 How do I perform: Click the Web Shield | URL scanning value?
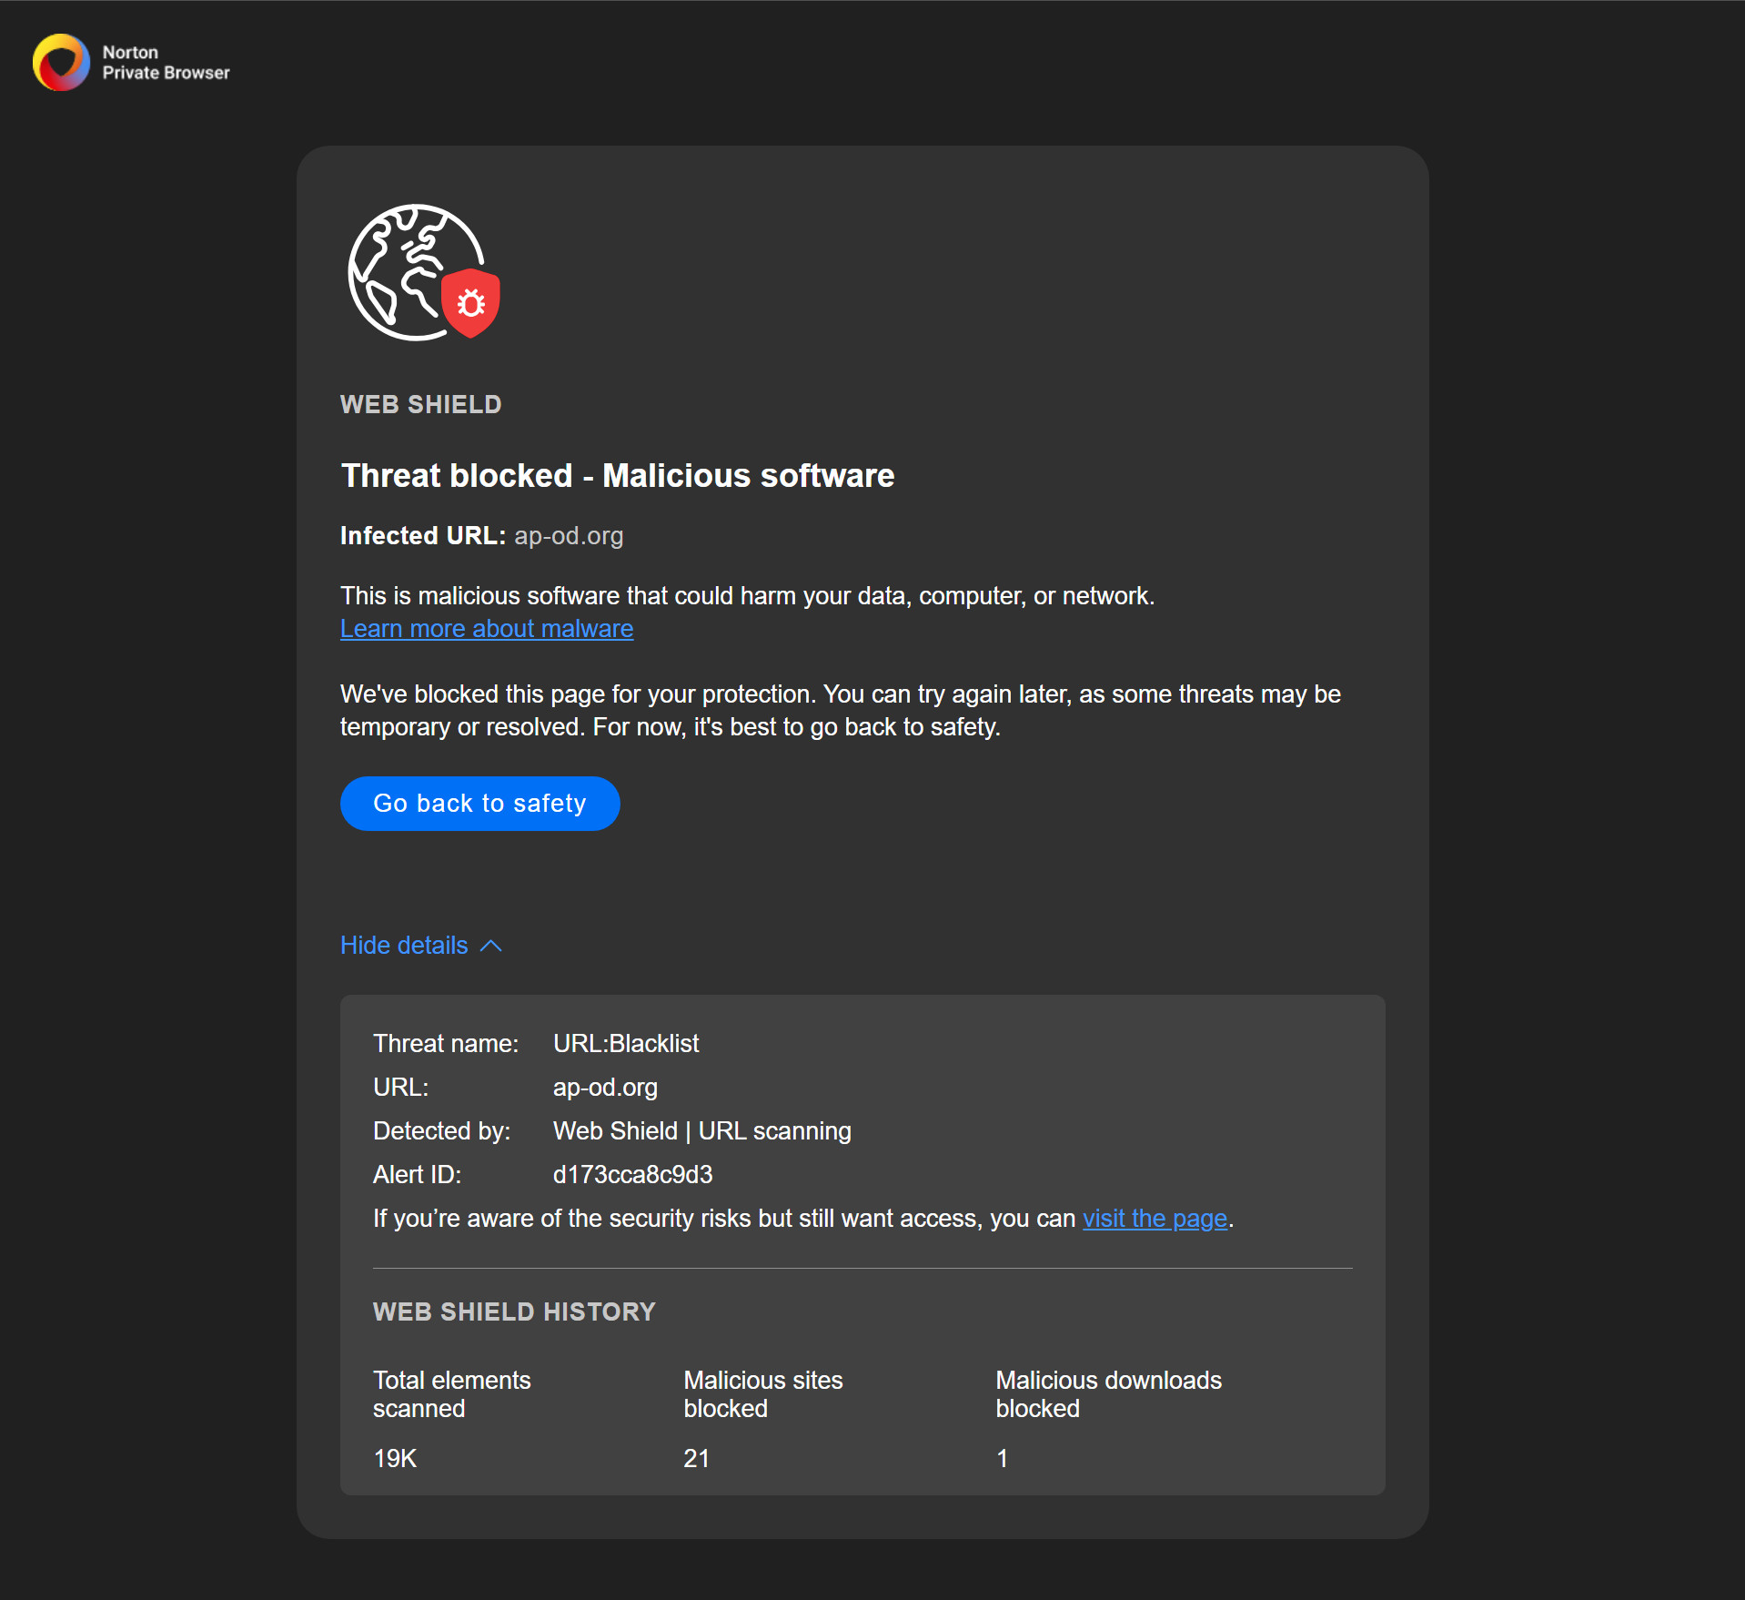[x=701, y=1131]
